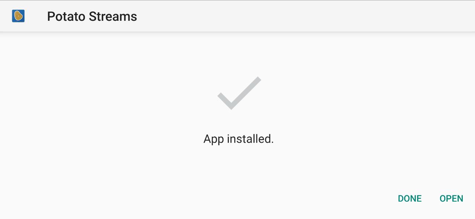Click the green DONE text
This screenshot has height=219, width=475.
pyautogui.click(x=410, y=199)
